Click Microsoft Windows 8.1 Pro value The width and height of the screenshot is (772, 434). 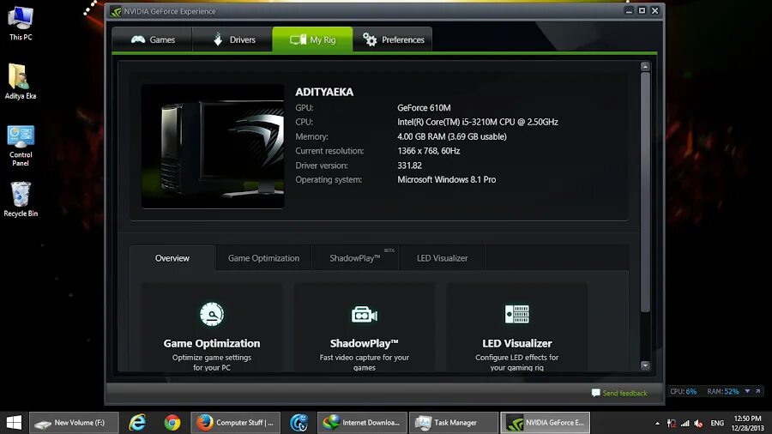(447, 179)
